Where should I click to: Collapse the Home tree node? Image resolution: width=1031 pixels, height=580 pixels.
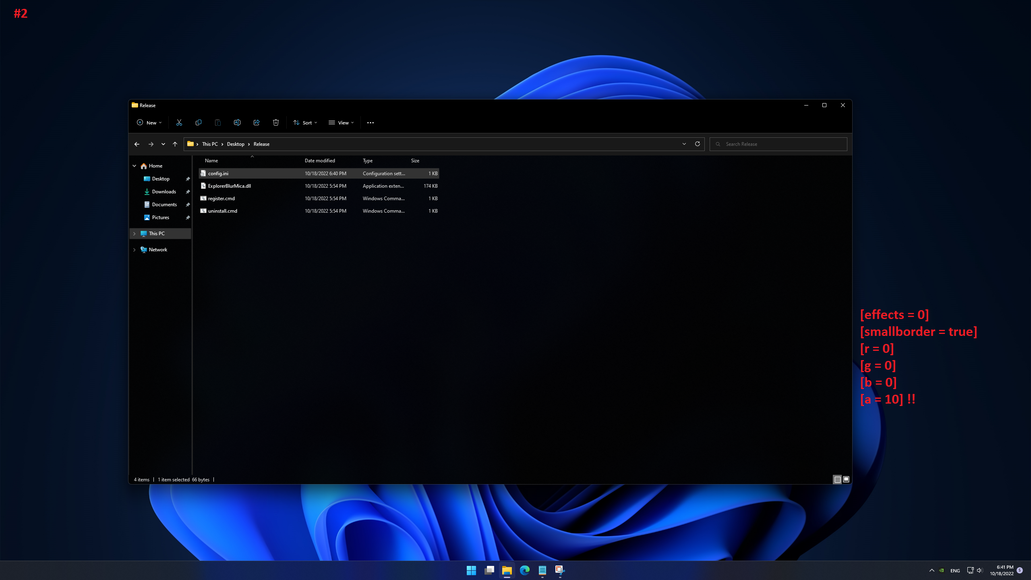135,166
